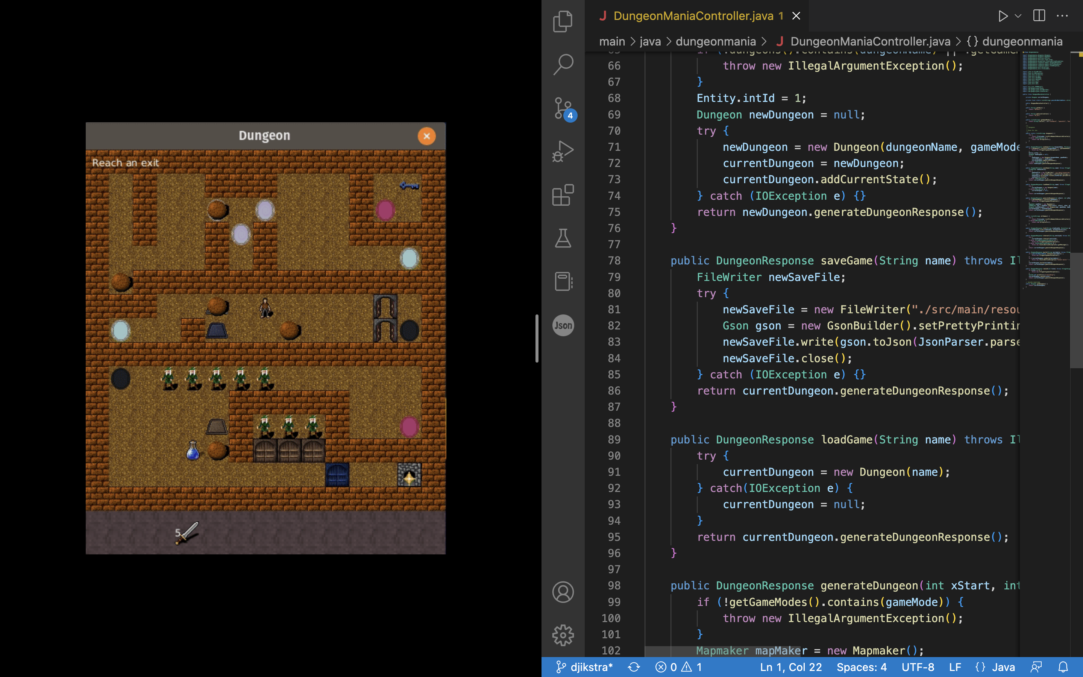Viewport: 1083px width, 677px height.
Task: Open the Manage settings gear menu
Action: (x=563, y=634)
